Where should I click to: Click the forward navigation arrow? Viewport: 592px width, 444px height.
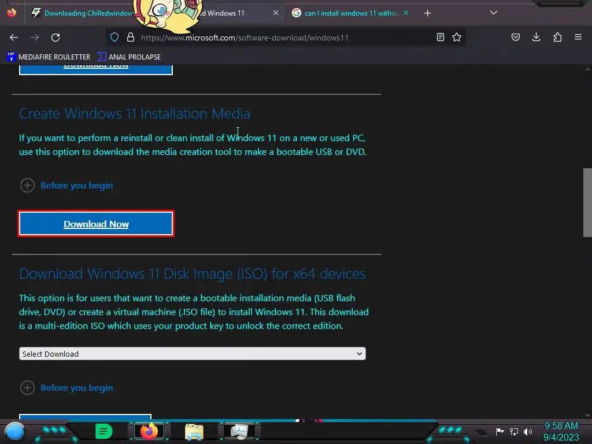[x=35, y=38]
